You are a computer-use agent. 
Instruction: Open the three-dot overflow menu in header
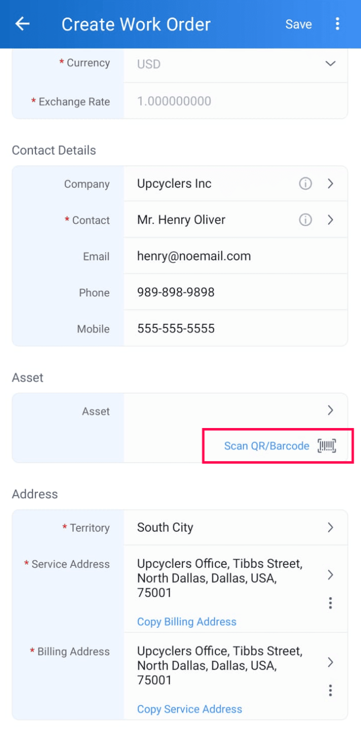point(337,24)
